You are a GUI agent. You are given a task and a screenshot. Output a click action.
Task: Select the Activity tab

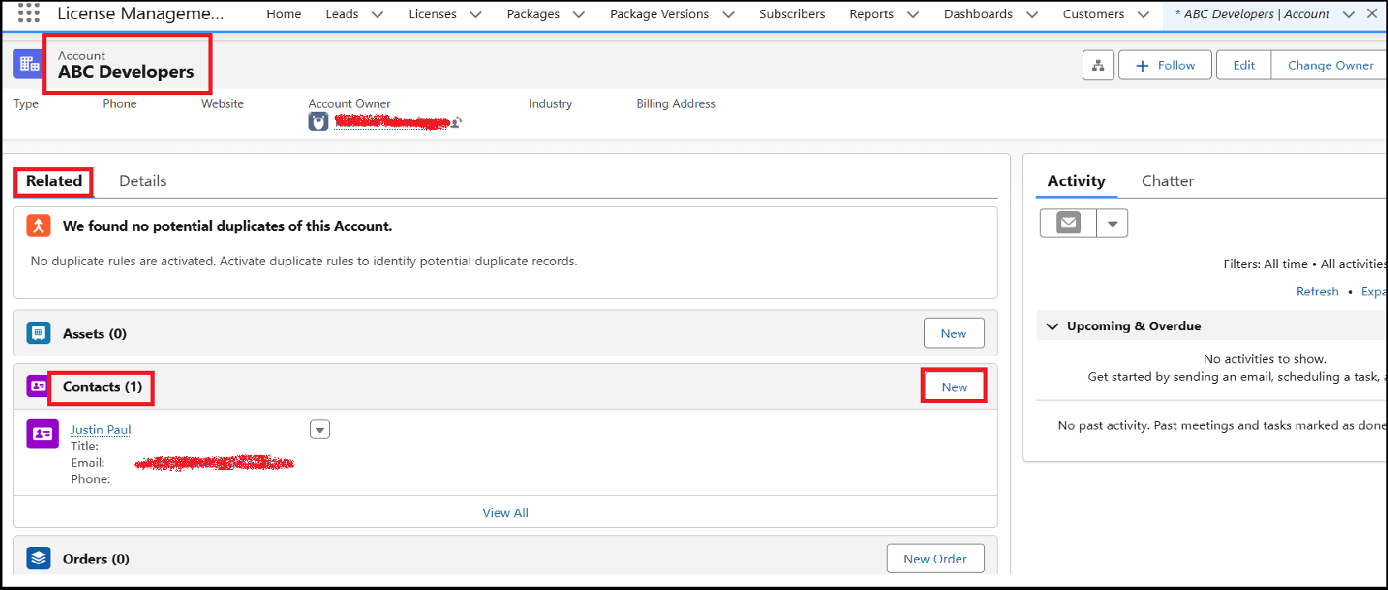[1076, 181]
